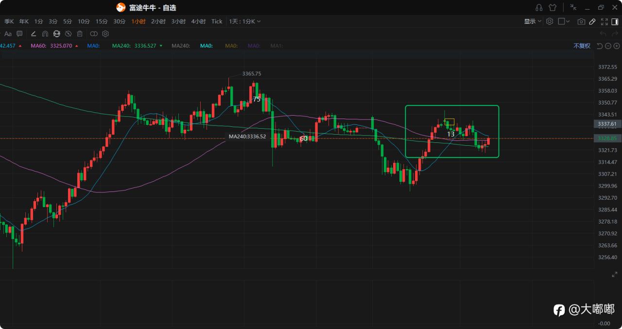
Task: Expand the 显示 dropdown menu
Action: 533,21
